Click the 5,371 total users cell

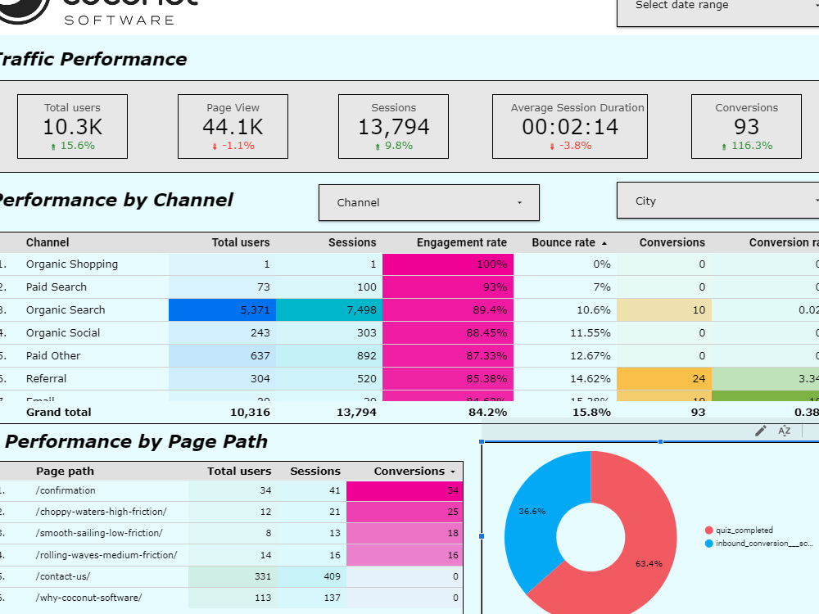coord(223,310)
